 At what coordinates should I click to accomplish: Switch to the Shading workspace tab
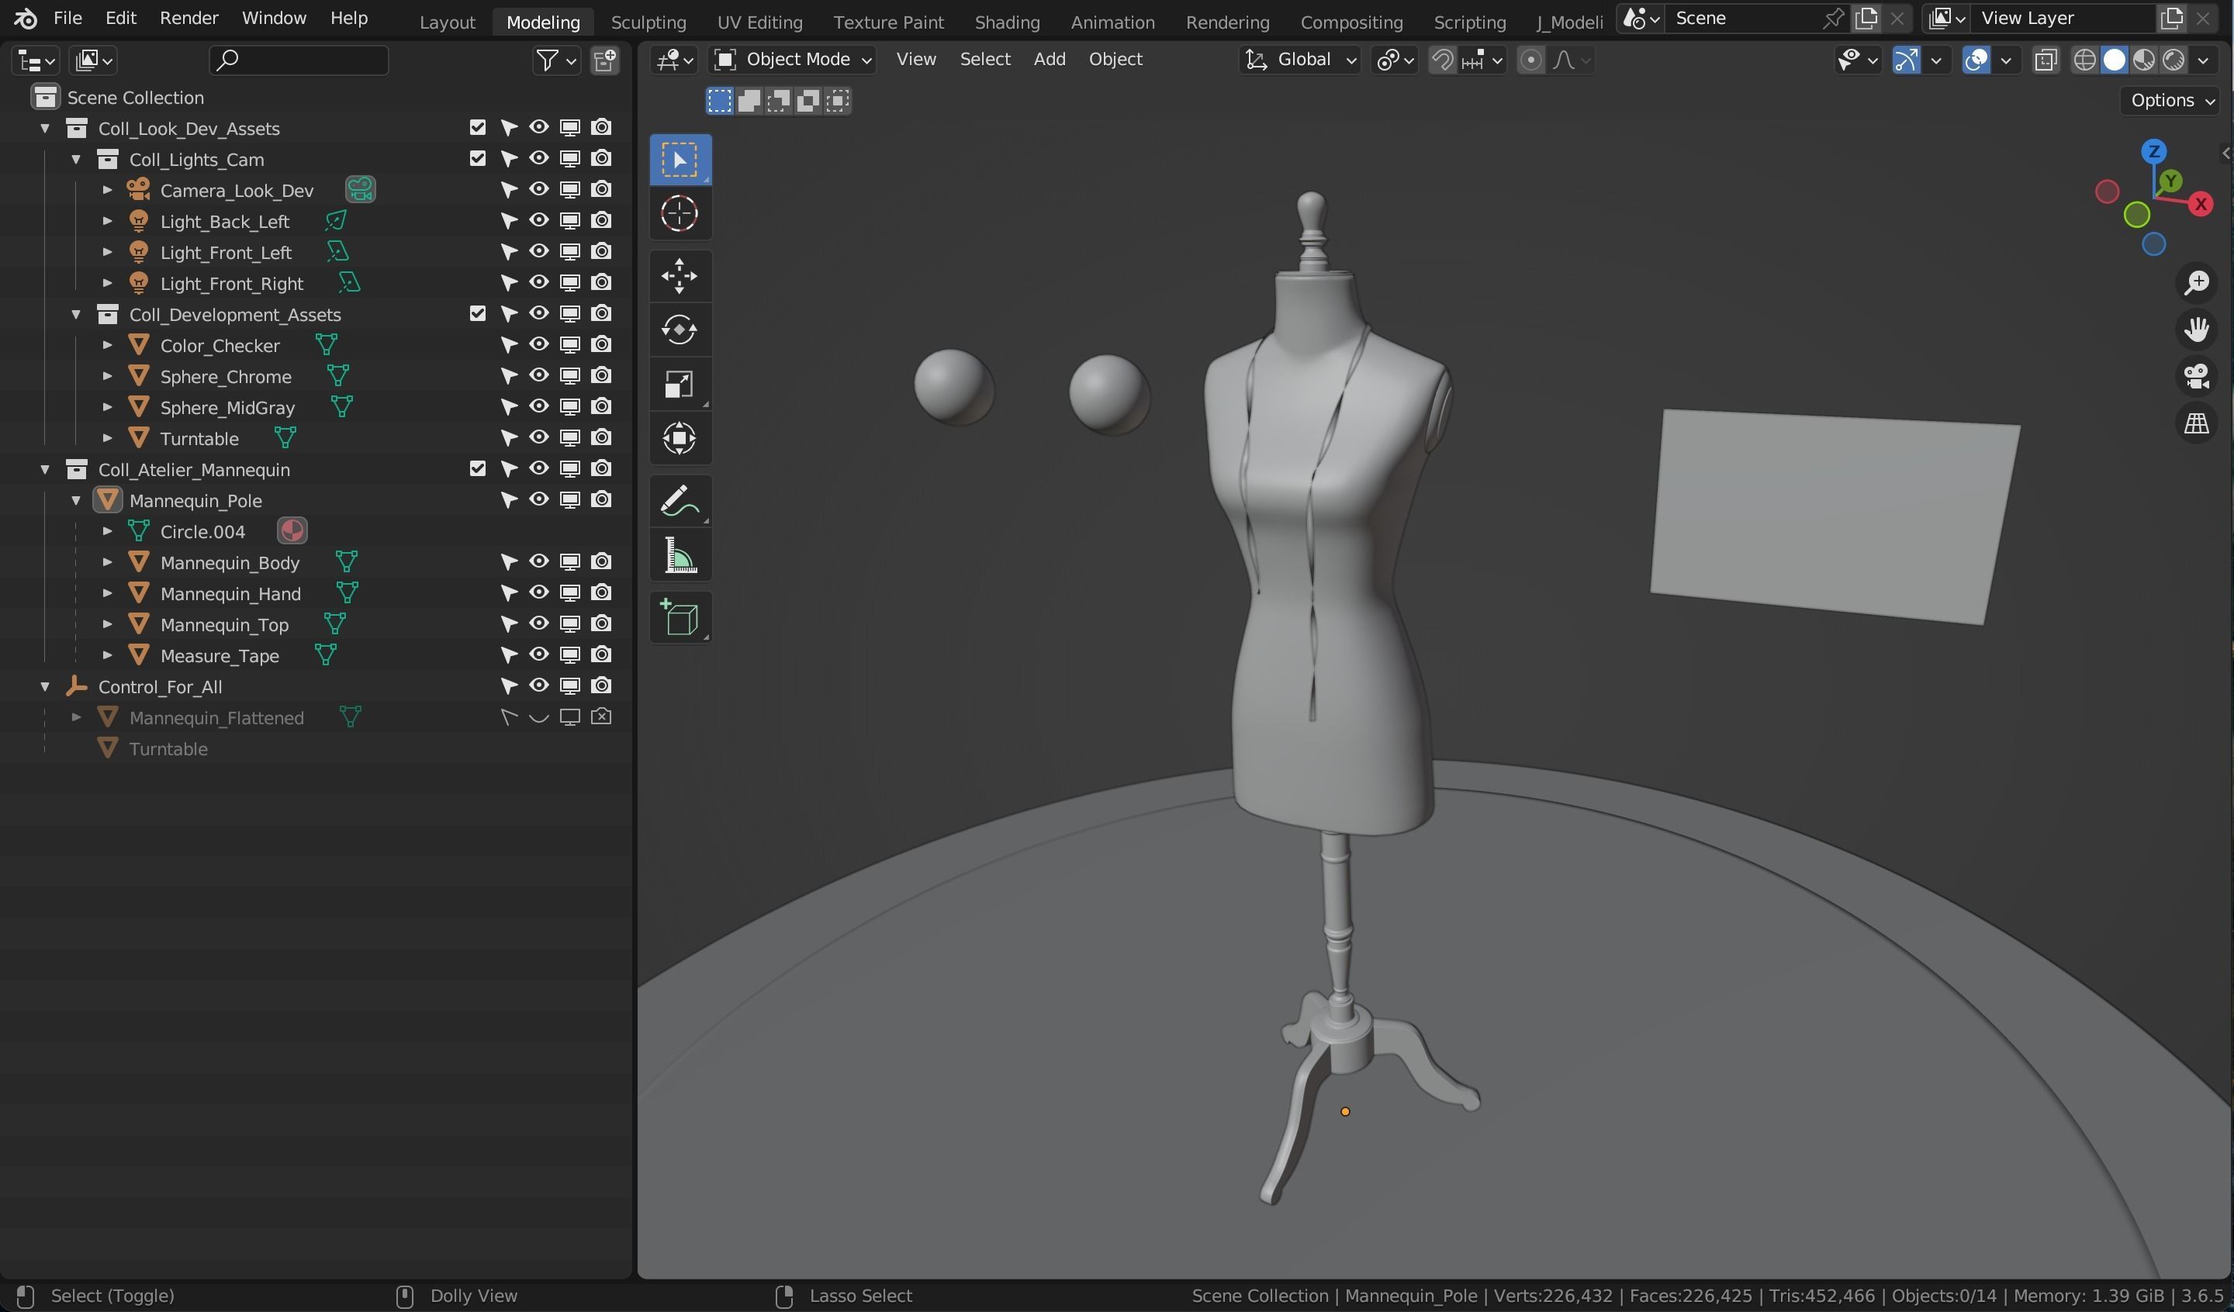[x=1007, y=22]
